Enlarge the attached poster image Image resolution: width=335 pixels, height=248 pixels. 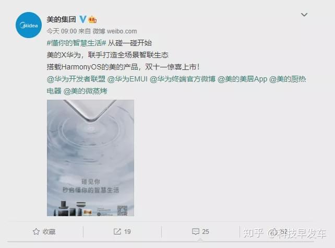click(91, 158)
